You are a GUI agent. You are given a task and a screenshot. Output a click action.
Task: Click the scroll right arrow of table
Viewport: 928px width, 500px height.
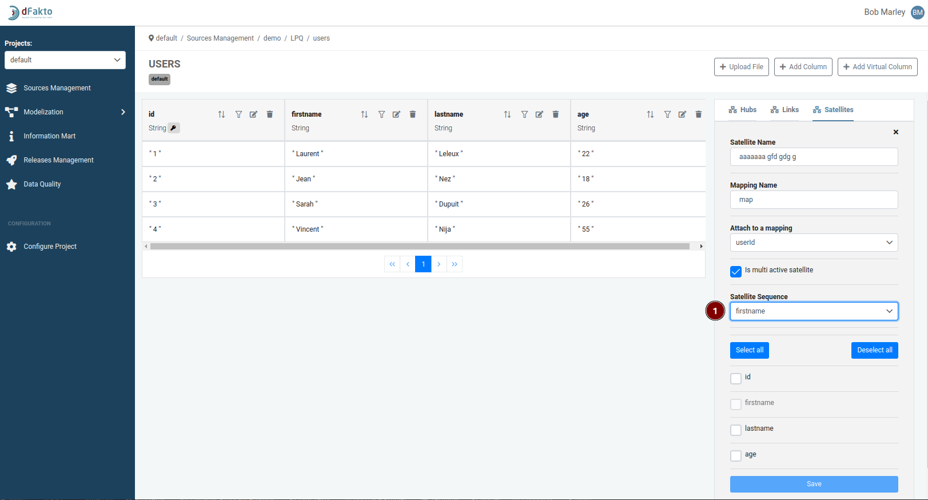tap(701, 247)
